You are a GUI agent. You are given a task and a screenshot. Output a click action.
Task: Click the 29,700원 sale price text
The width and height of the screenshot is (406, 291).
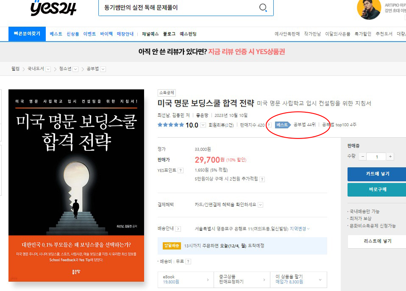pyautogui.click(x=209, y=160)
